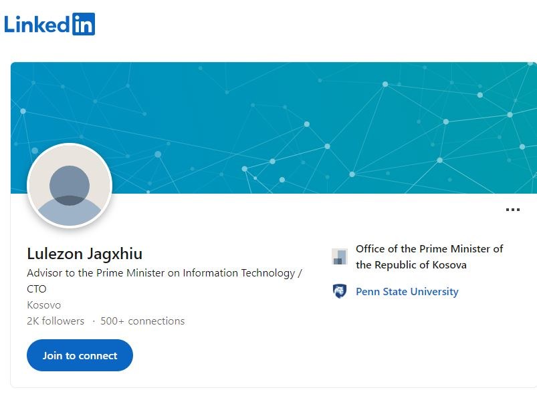Screen dimensions: 537x400
Task: Click the dot separator between followers and connections
Action: click(93, 321)
